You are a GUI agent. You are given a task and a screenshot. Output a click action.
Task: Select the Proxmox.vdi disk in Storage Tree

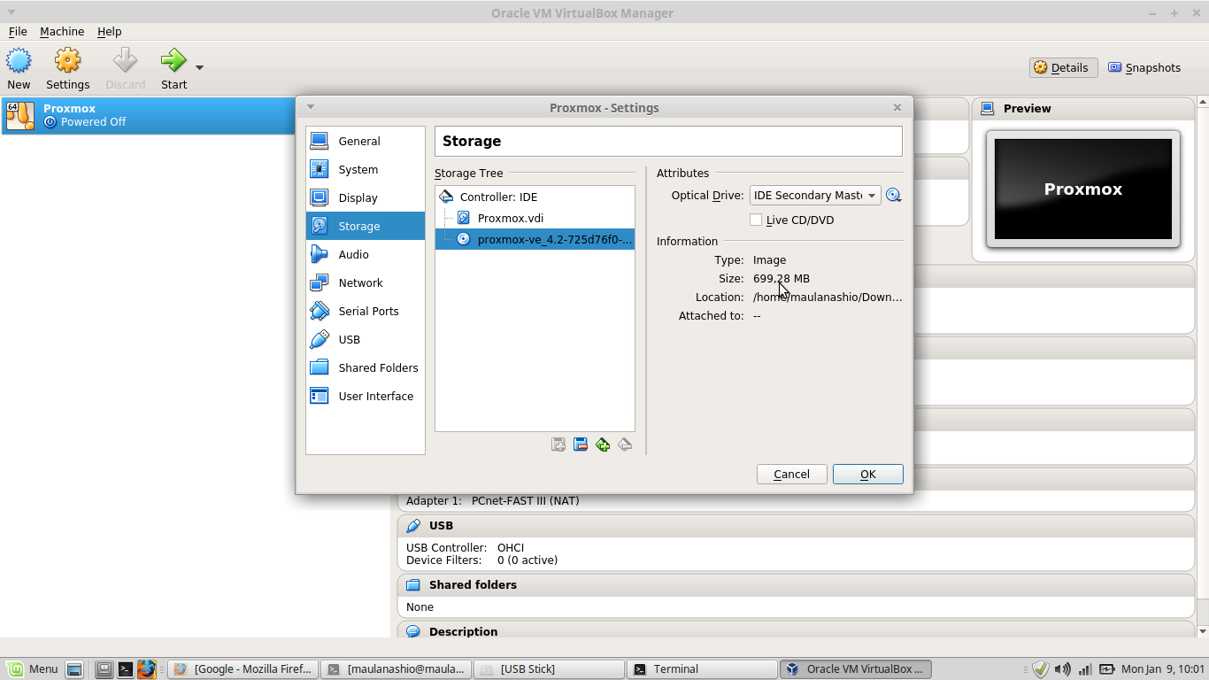pos(535,218)
